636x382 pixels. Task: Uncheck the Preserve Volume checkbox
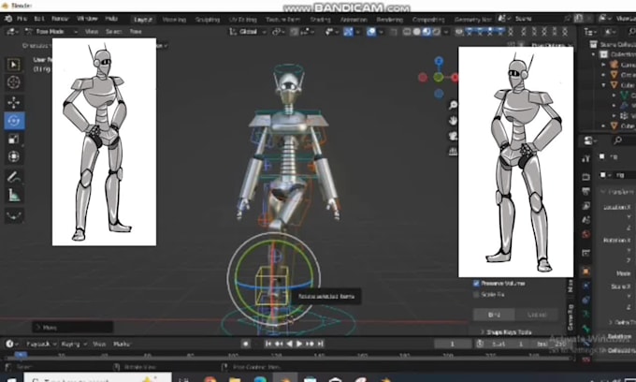[x=477, y=284]
